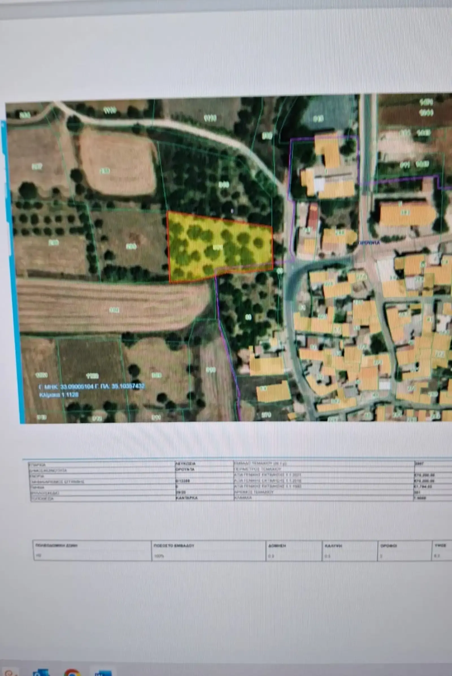Click parcel labeled 1111 at top of map
This screenshot has height=676, width=452.
(x=210, y=118)
